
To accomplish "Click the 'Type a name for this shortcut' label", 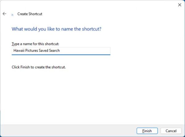I will 35,44.
